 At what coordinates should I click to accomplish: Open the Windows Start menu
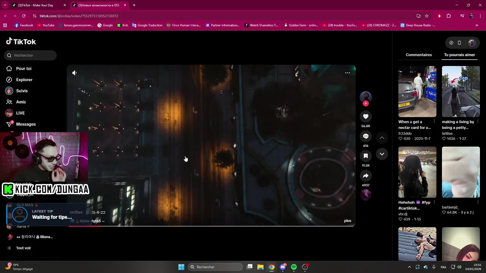tap(181, 267)
